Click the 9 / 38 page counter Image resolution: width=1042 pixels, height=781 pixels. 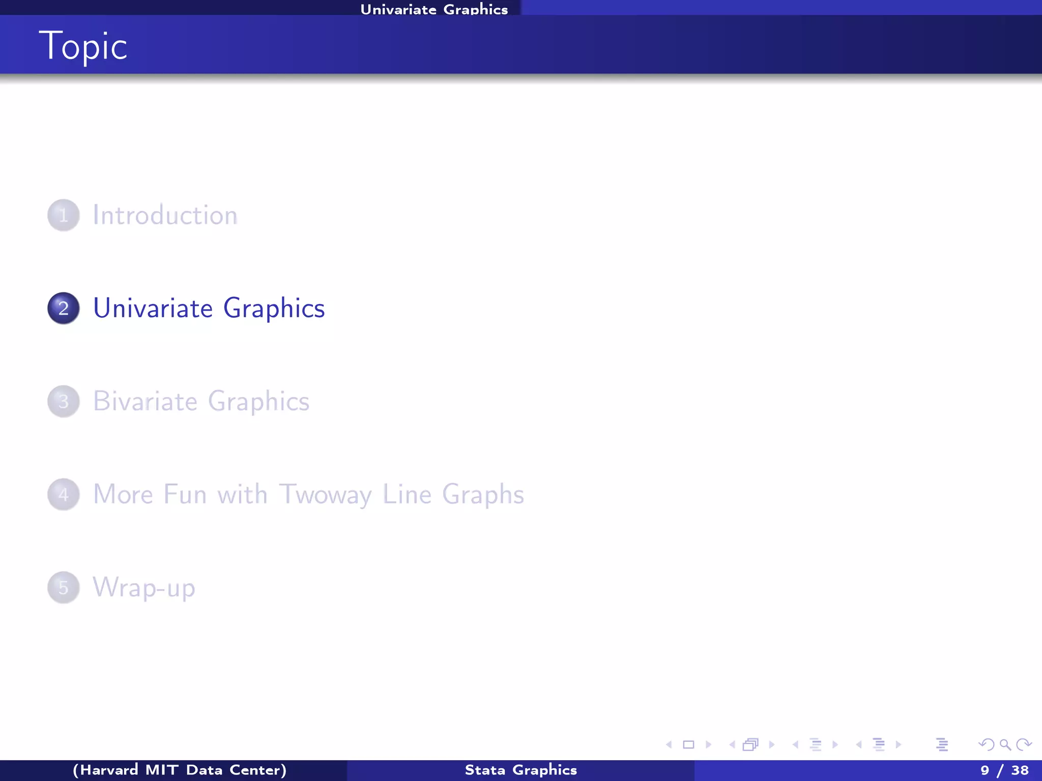(x=1004, y=770)
